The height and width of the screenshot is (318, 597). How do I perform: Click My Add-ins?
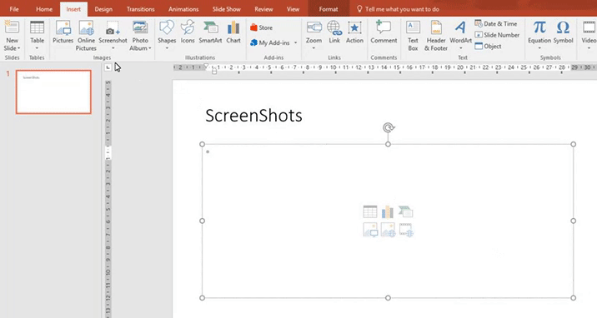pyautogui.click(x=270, y=43)
